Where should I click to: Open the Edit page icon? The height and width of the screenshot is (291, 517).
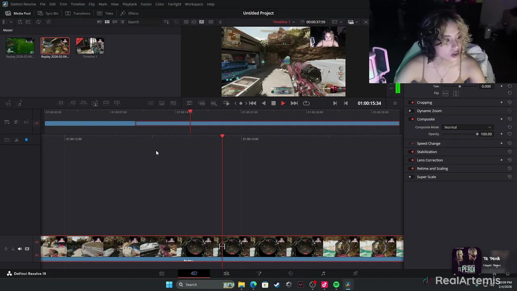click(x=226, y=274)
